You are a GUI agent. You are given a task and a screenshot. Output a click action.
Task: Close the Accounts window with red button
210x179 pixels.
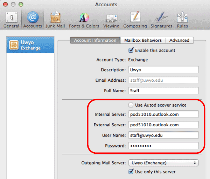(5, 5)
